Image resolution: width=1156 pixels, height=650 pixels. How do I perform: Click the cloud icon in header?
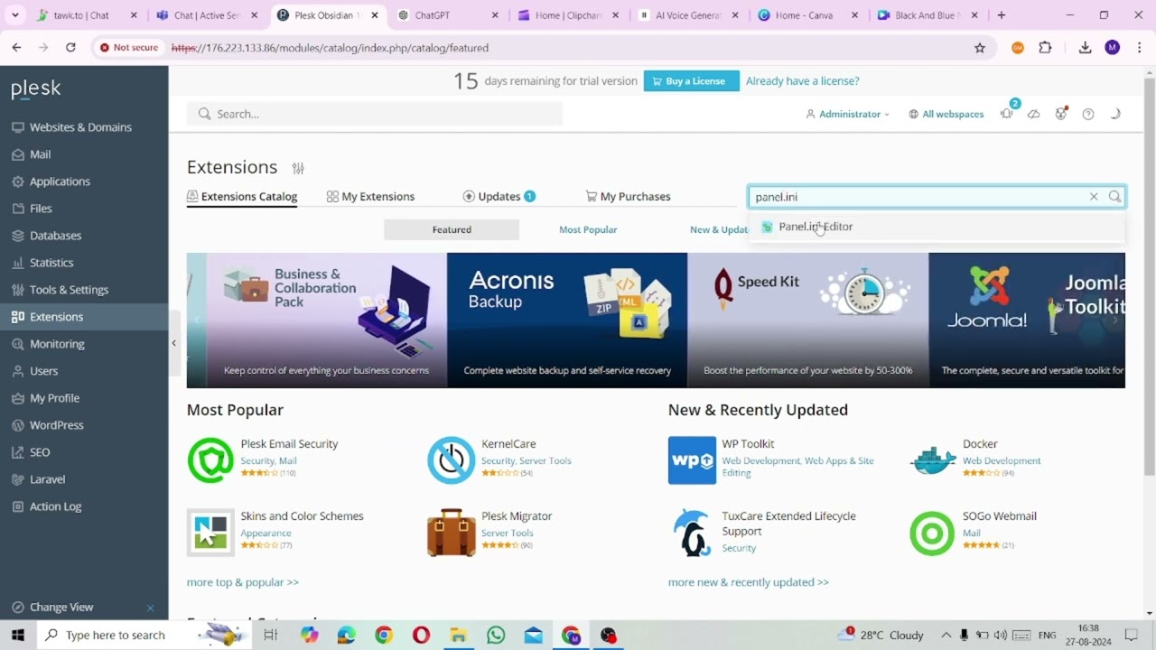tap(1034, 114)
